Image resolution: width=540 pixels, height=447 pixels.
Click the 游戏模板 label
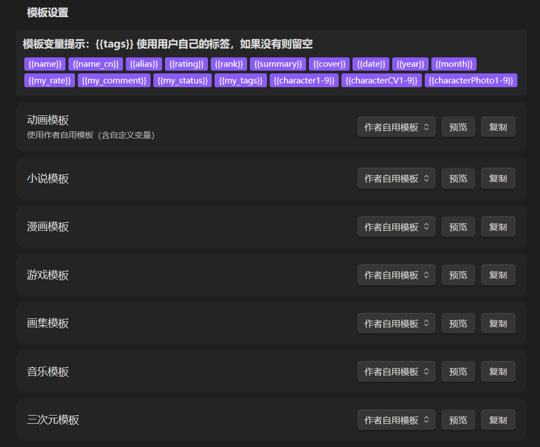[x=48, y=275]
